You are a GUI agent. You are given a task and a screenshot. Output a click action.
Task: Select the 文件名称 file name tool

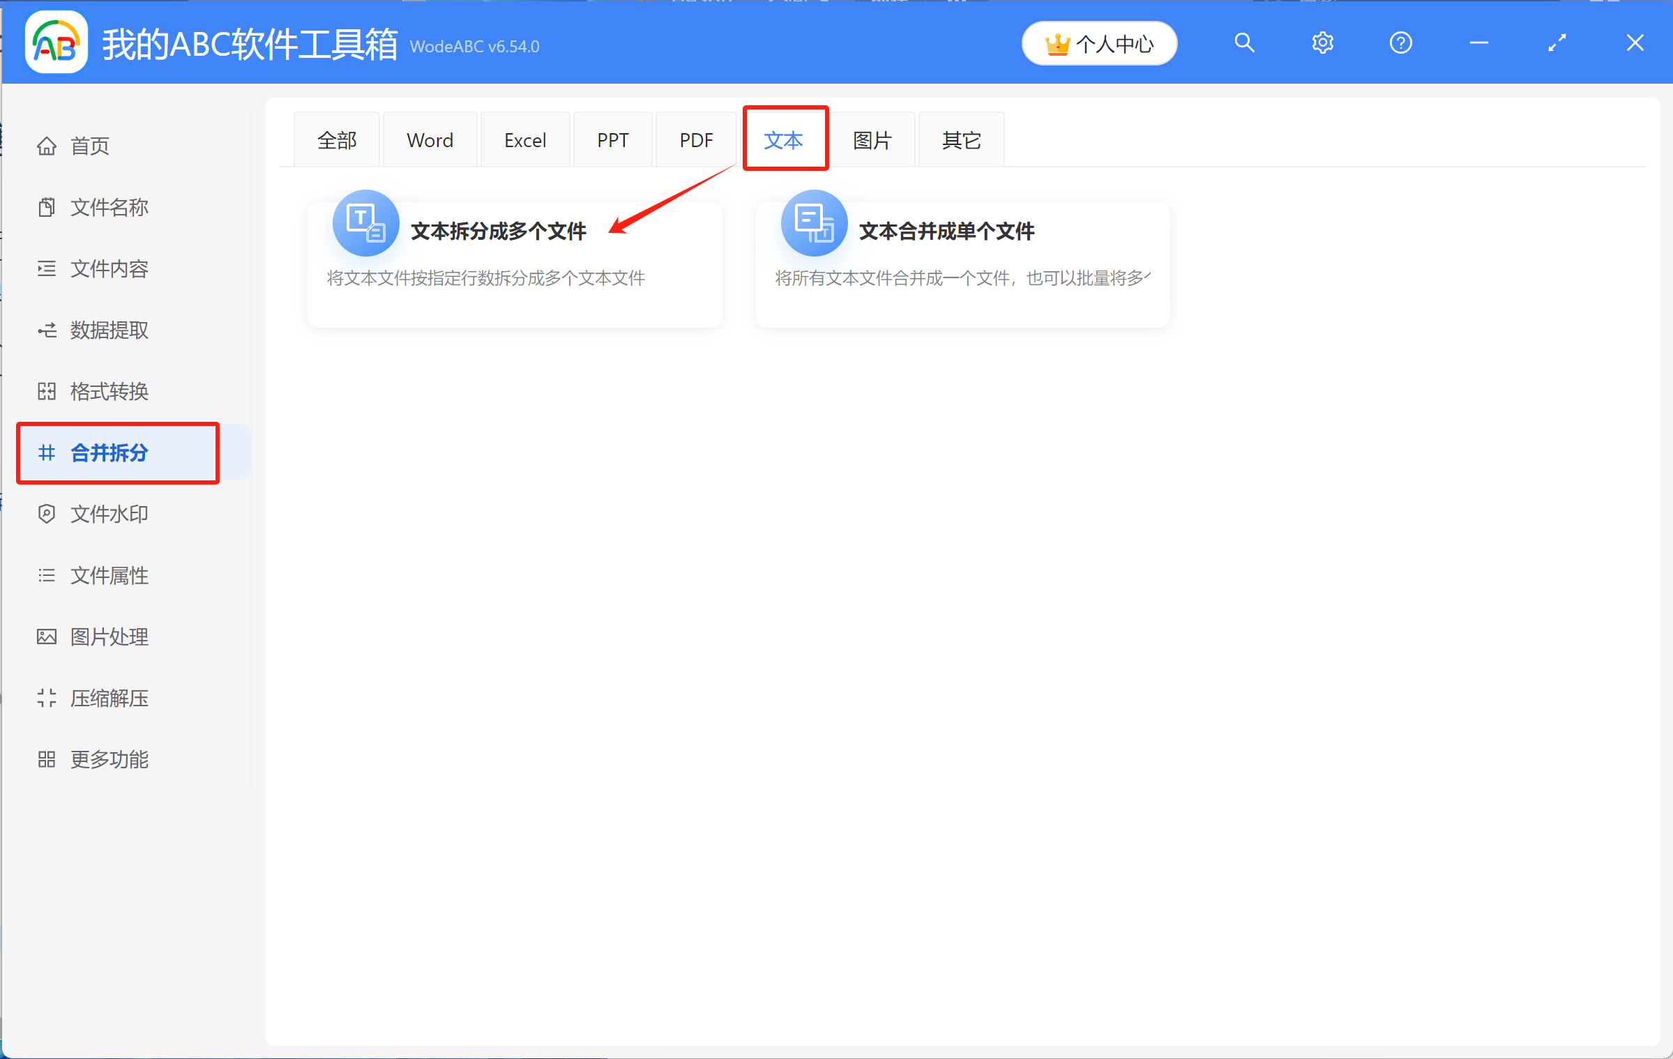pyautogui.click(x=109, y=207)
